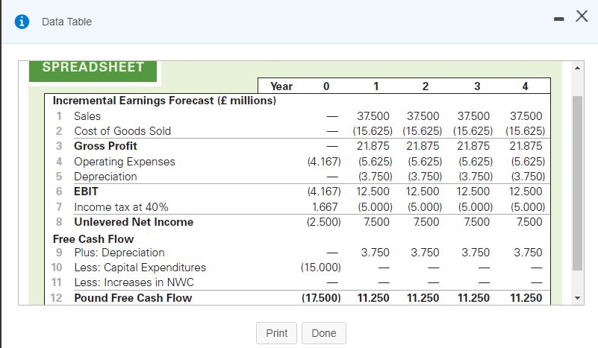The width and height of the screenshot is (598, 348).
Task: Click the year 0 EBIT (4.167) value
Action: (x=324, y=192)
